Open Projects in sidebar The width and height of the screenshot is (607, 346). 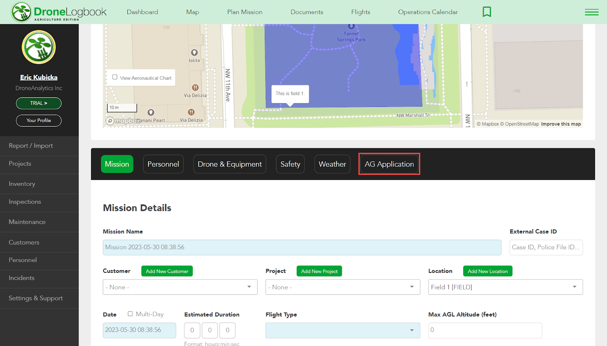[39, 164]
